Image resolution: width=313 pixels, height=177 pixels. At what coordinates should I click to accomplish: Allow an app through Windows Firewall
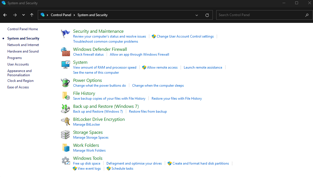coord(139,54)
